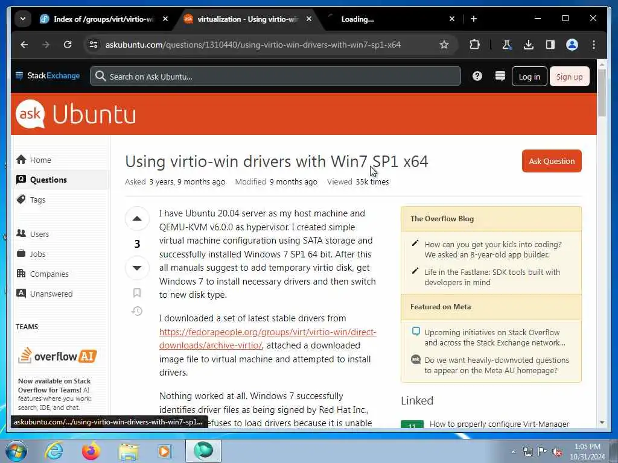The width and height of the screenshot is (618, 463).
Task: Toggle the browser side panel
Action: coord(550,45)
